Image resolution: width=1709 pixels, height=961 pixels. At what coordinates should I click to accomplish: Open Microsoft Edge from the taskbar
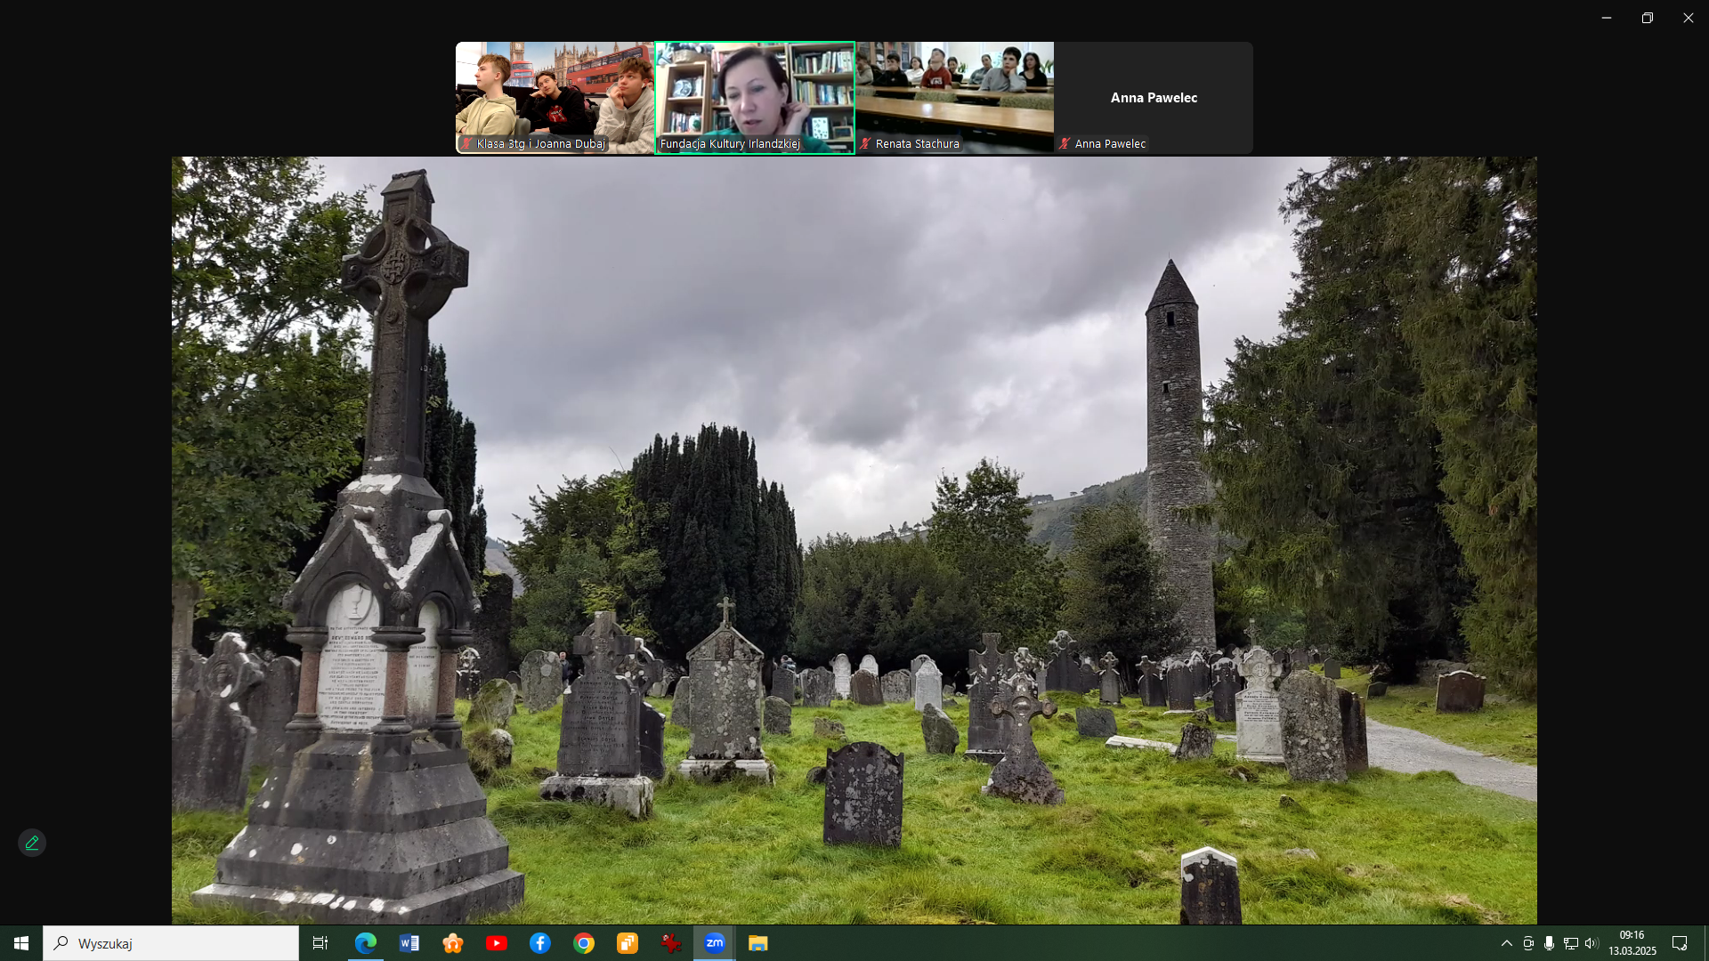click(x=366, y=943)
